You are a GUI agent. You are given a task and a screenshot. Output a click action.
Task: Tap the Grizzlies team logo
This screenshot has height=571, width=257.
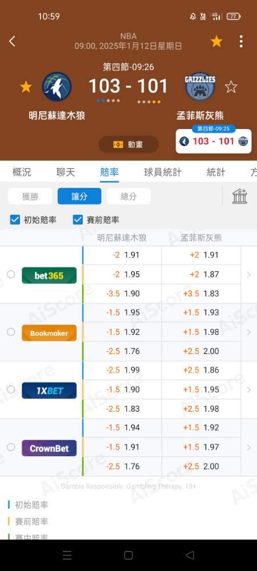coord(200,86)
